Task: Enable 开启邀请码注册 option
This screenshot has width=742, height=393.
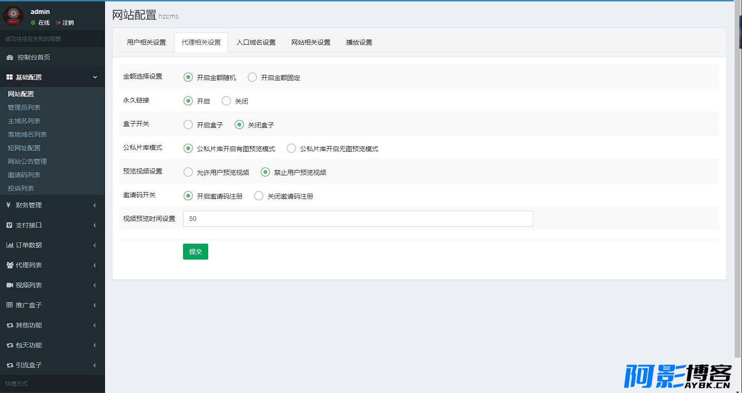Action: [x=188, y=196]
